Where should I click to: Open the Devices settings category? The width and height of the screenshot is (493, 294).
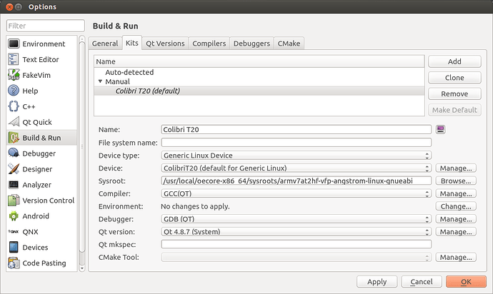click(x=41, y=247)
